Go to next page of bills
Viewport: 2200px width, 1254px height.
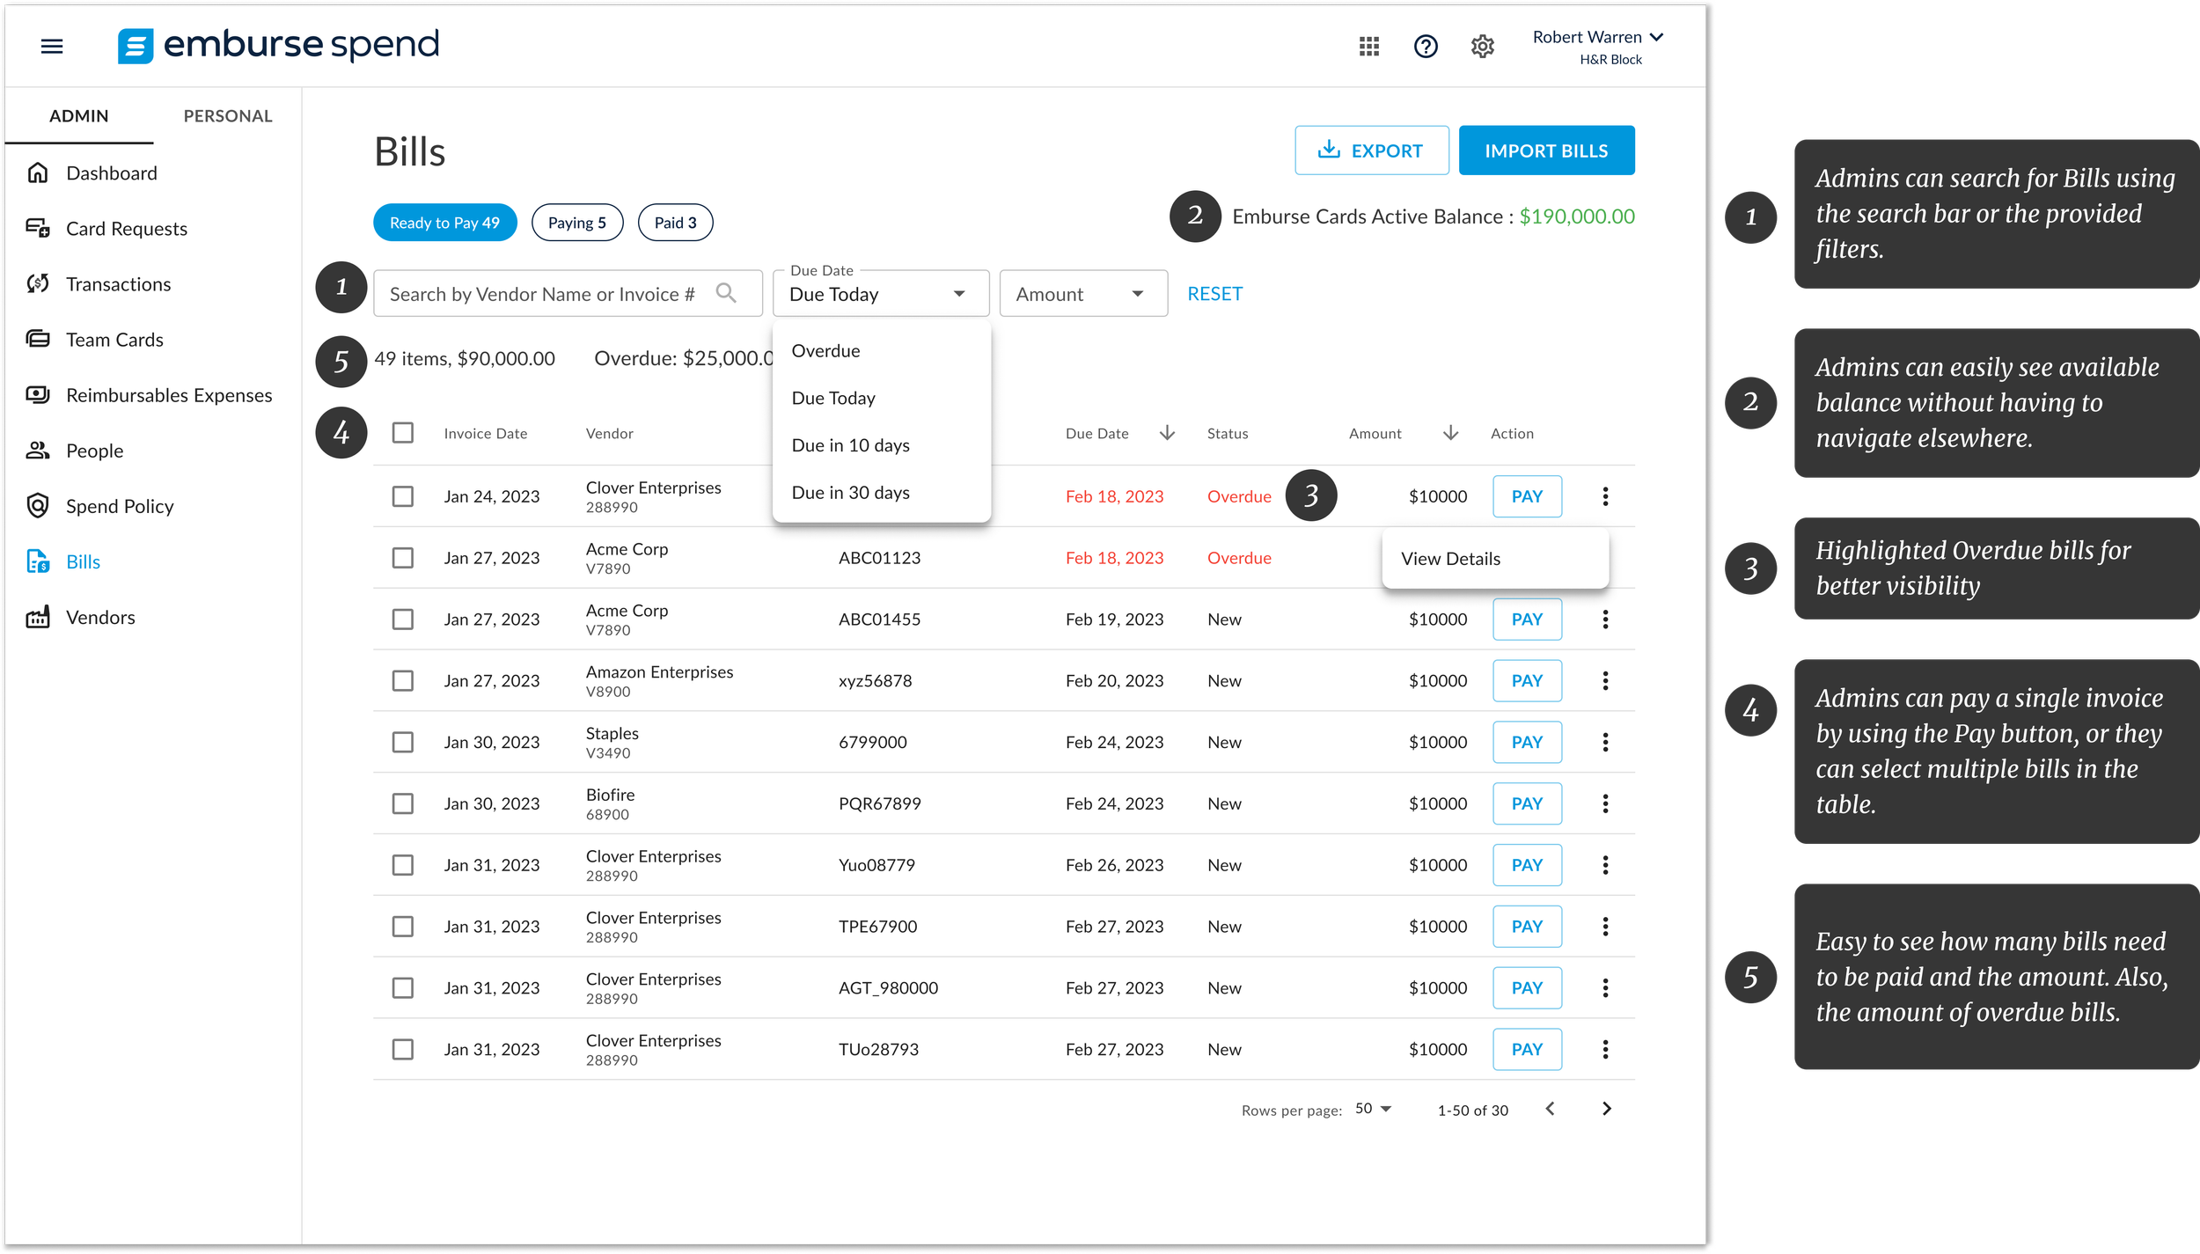point(1606,1108)
